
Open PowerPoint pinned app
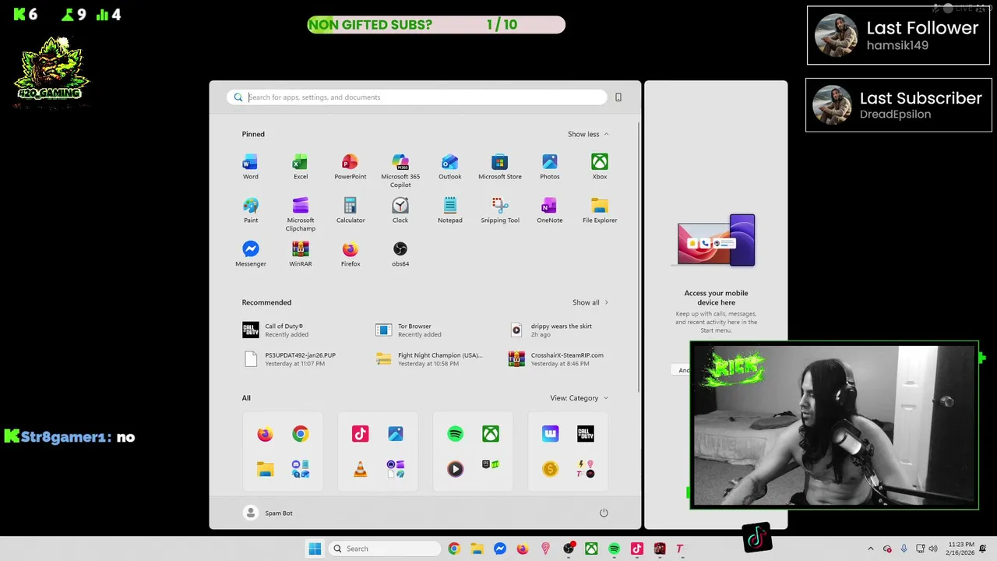[350, 167]
